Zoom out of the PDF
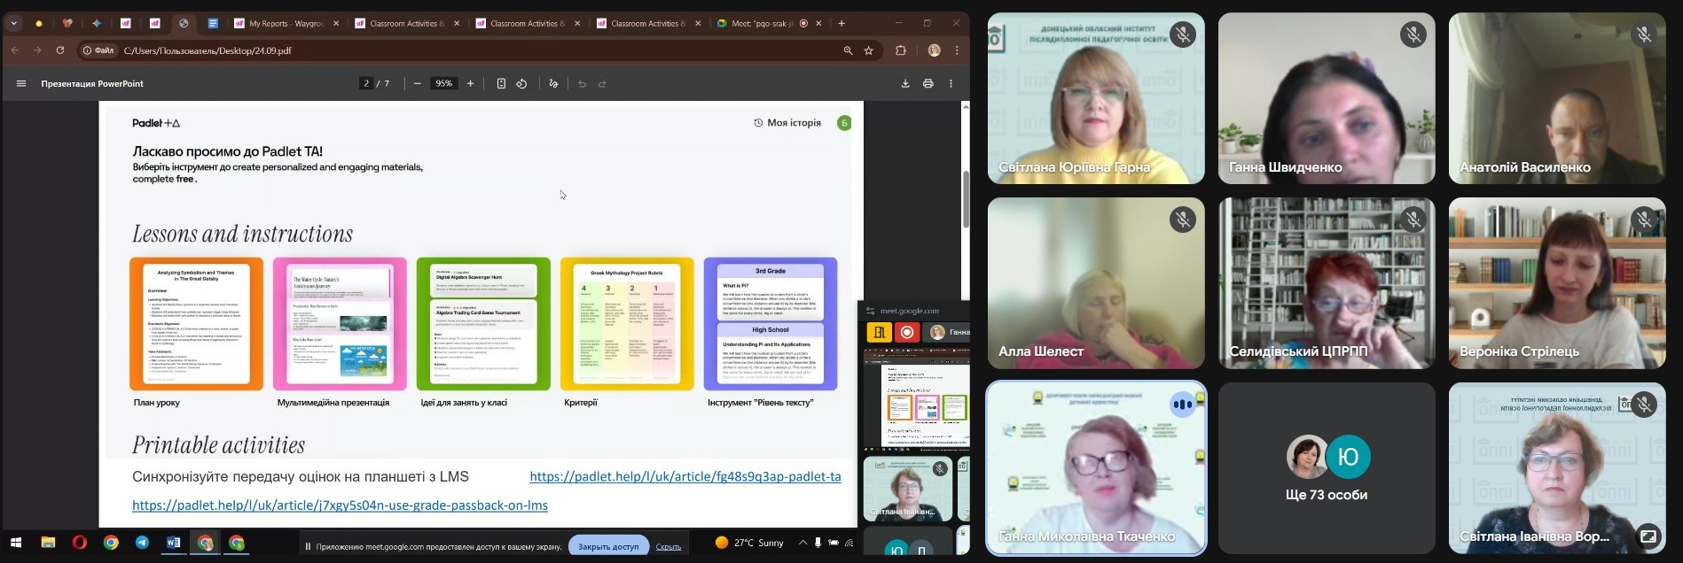Screen dimensions: 1683x563 418,83
